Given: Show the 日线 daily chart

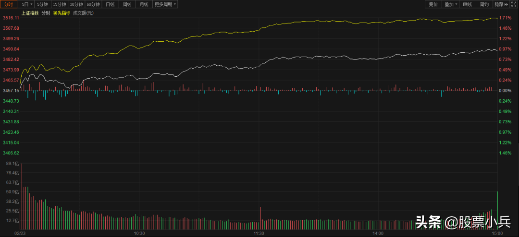Looking at the screenshot, I should tap(110, 4).
